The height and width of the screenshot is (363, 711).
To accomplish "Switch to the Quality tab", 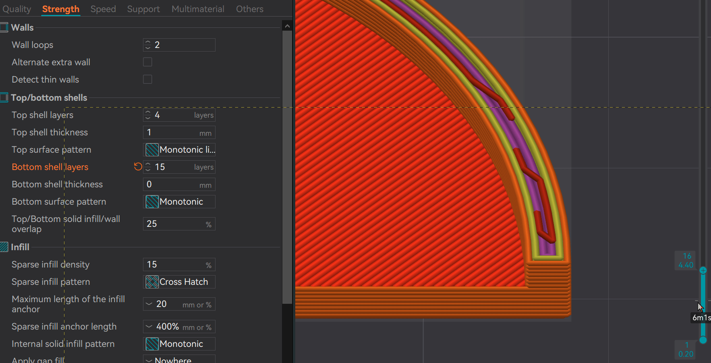I will coord(17,9).
